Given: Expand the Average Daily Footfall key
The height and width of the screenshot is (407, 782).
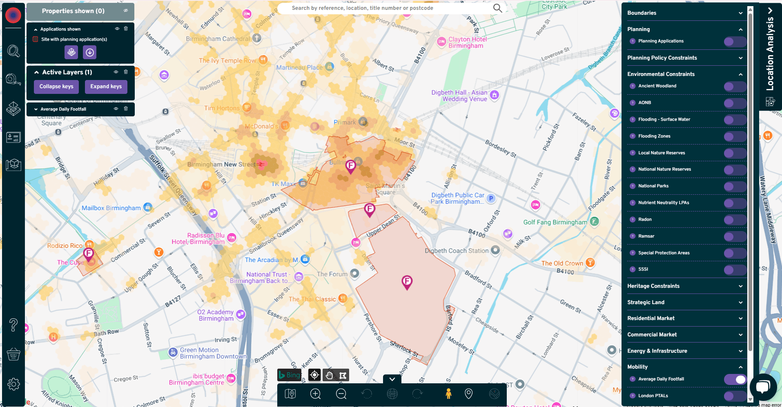Looking at the screenshot, I should tap(36, 109).
